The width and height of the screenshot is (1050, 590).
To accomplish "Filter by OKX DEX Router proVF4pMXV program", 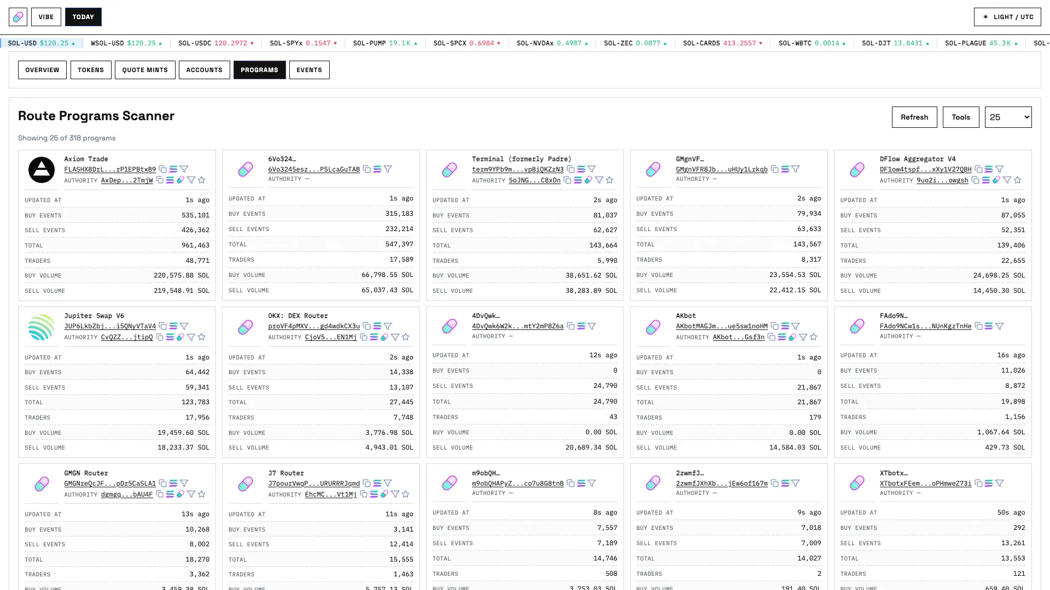I will click(x=388, y=326).
